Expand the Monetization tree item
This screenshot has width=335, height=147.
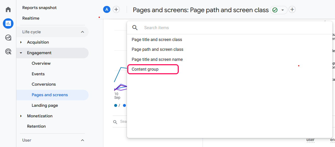point(21,116)
